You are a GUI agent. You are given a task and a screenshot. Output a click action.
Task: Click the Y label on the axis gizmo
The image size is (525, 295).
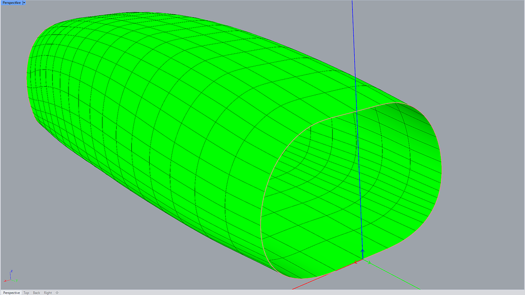(16, 281)
